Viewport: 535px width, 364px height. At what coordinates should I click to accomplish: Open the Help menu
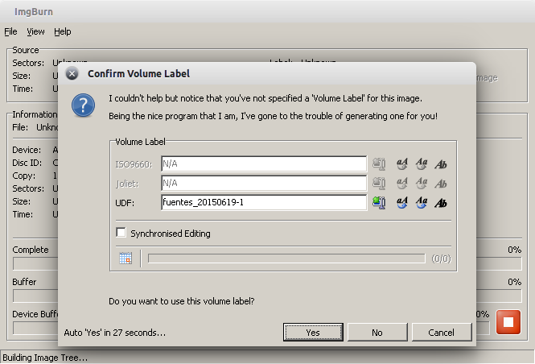pos(63,31)
